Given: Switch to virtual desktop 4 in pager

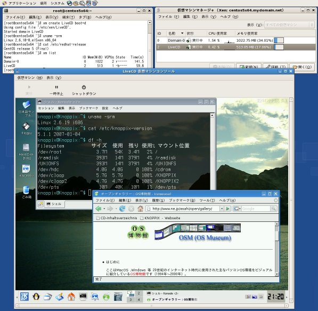Looking at the screenshot, I should pos(138,299).
